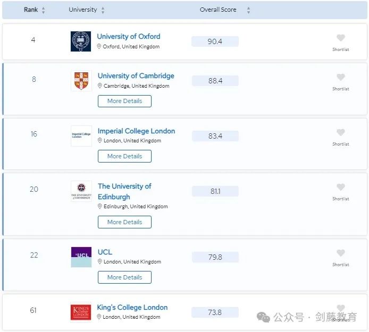Viewport: 369px width, 332px height.
Task: Click rank number 20
Action: [x=34, y=189]
